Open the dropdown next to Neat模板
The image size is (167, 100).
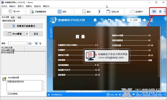click(27, 34)
